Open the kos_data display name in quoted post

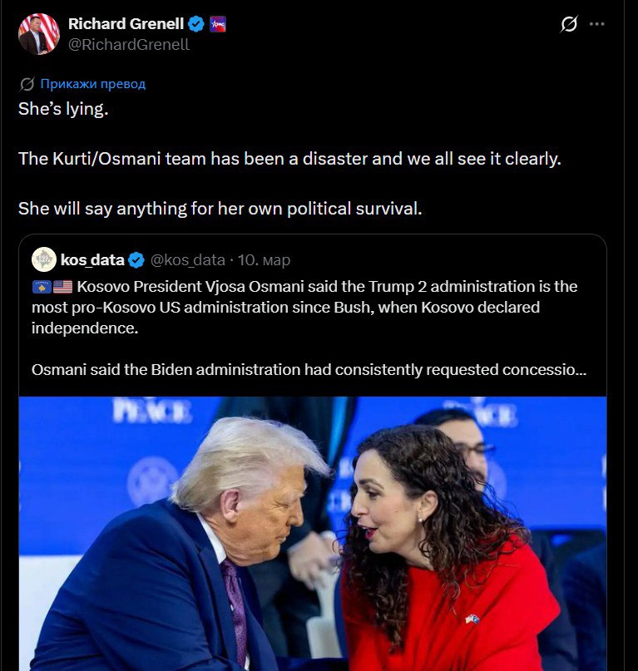tap(92, 259)
